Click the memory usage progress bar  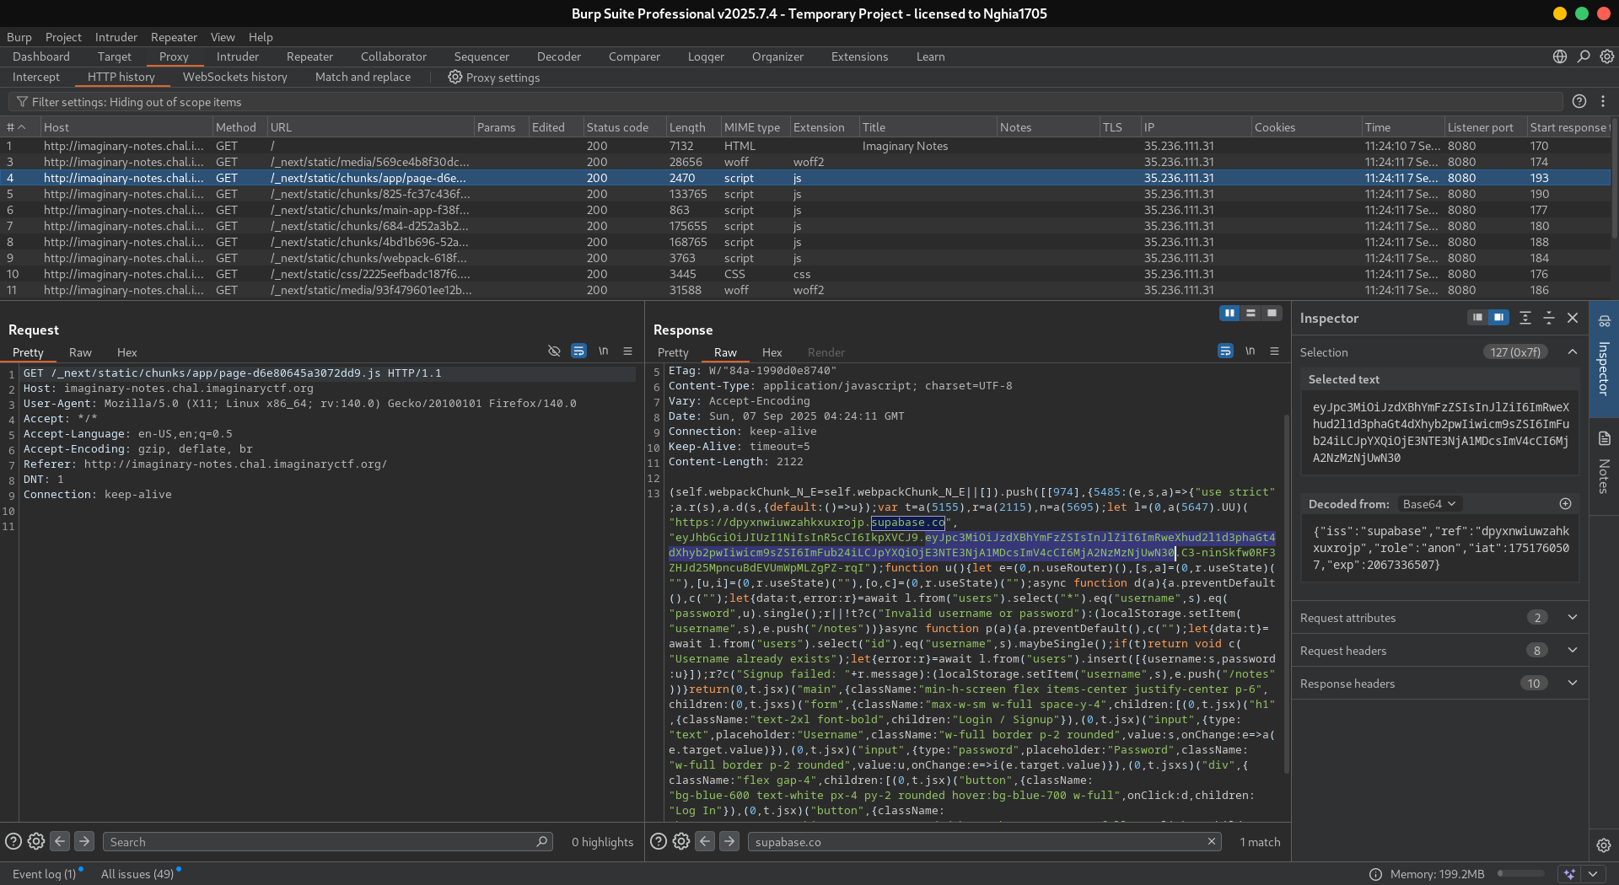point(1520,874)
